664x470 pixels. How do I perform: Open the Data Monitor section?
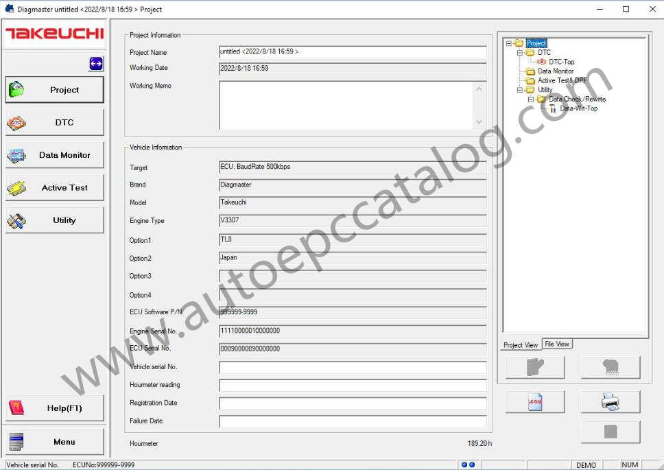click(x=55, y=155)
